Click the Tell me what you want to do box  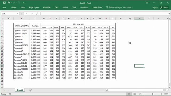point(119,7)
